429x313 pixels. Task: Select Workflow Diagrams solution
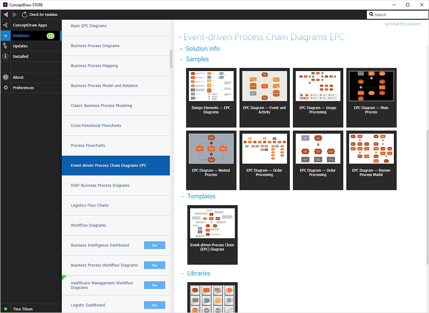[116, 226]
